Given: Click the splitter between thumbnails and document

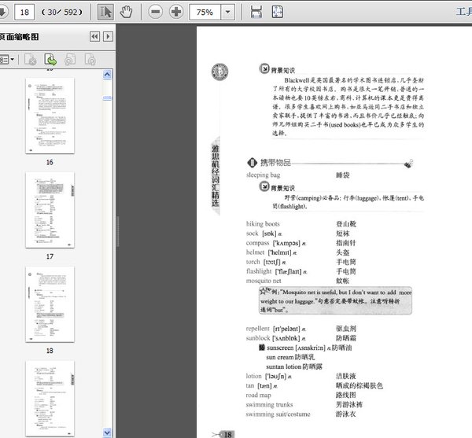Looking at the screenshot, I should pos(116,236).
